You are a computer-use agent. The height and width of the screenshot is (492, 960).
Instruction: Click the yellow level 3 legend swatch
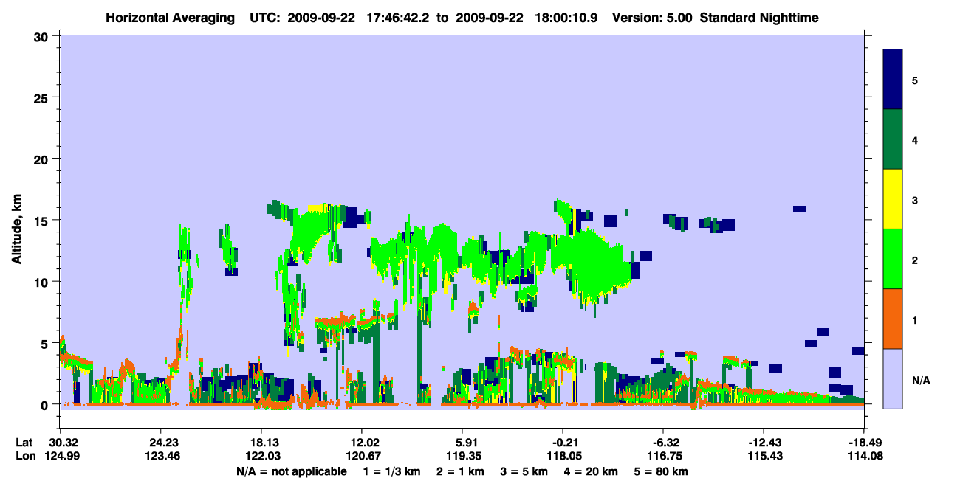click(893, 199)
